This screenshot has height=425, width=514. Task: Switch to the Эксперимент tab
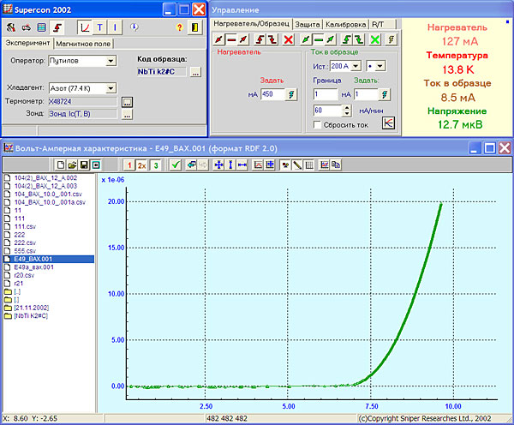coord(27,43)
